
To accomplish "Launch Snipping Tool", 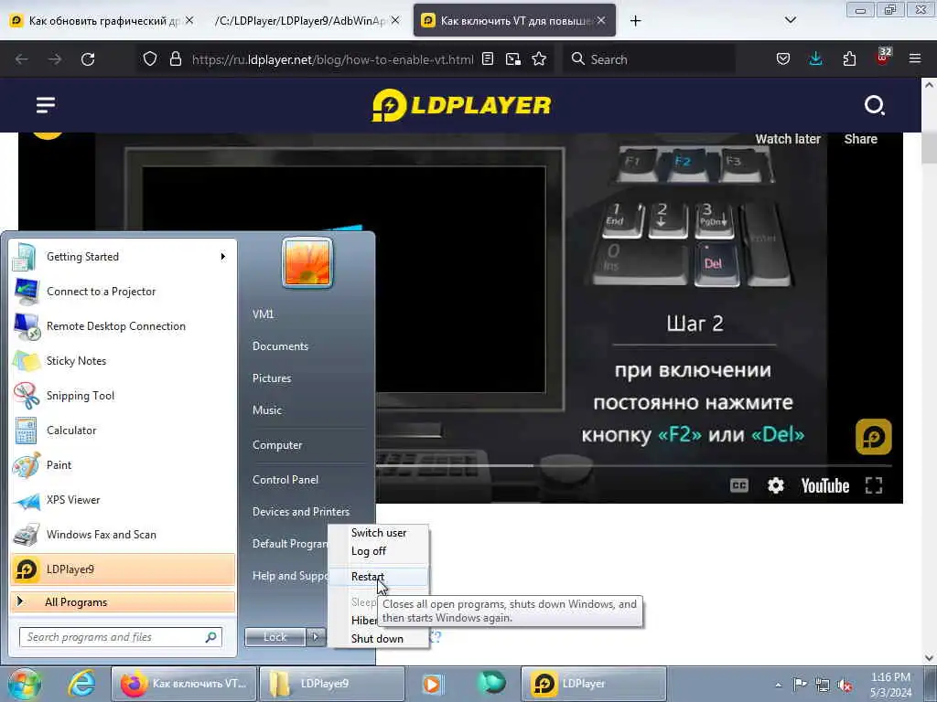I will click(123, 396).
